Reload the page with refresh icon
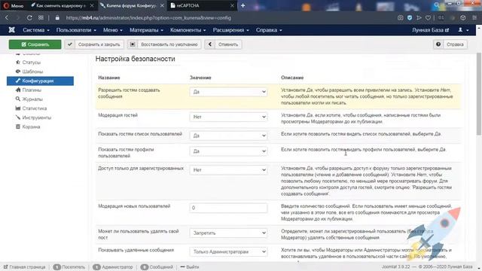This screenshot has width=482, height=271. 29,18
